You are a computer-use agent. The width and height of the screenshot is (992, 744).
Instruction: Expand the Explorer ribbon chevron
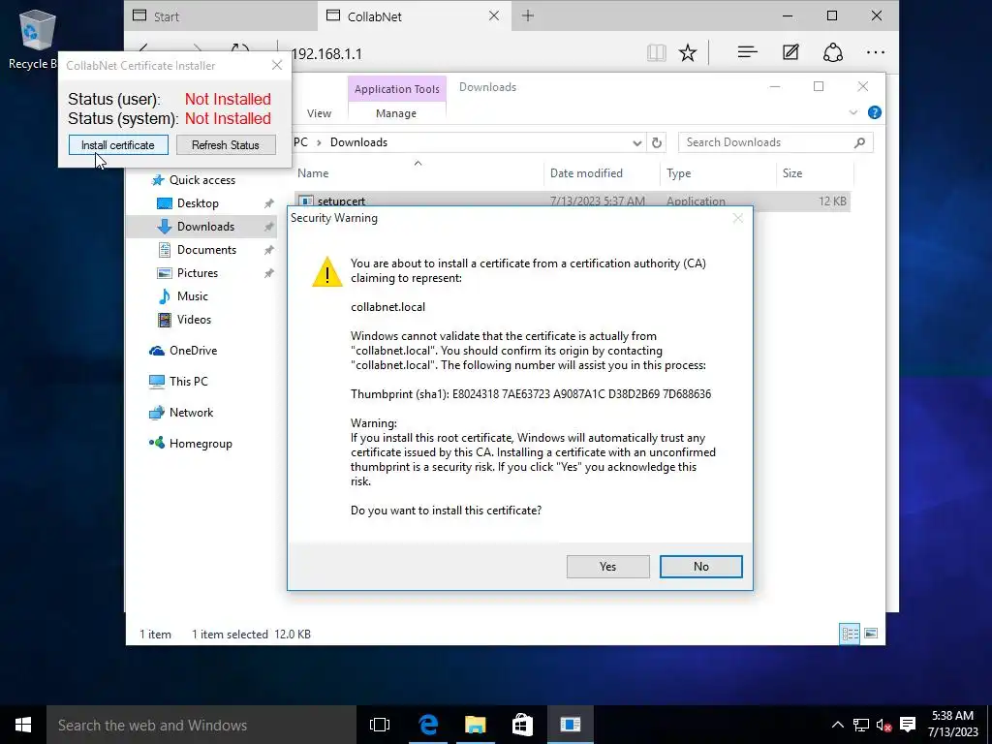(x=852, y=112)
